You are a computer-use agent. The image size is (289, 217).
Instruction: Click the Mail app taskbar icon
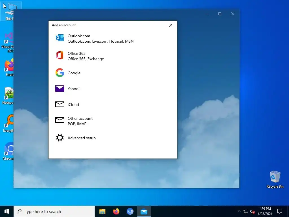point(144,211)
